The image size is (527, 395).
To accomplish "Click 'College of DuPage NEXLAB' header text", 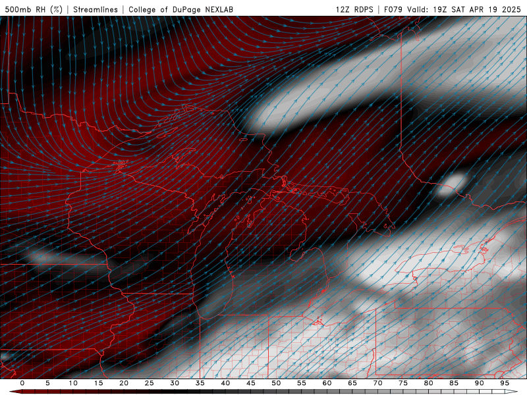I will 180,9.
